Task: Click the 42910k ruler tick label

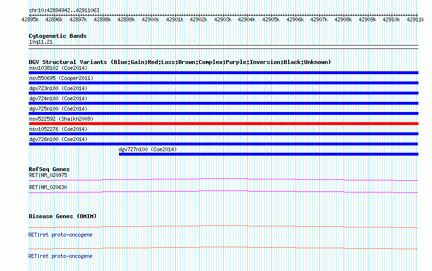Action: pyautogui.click(x=391, y=20)
